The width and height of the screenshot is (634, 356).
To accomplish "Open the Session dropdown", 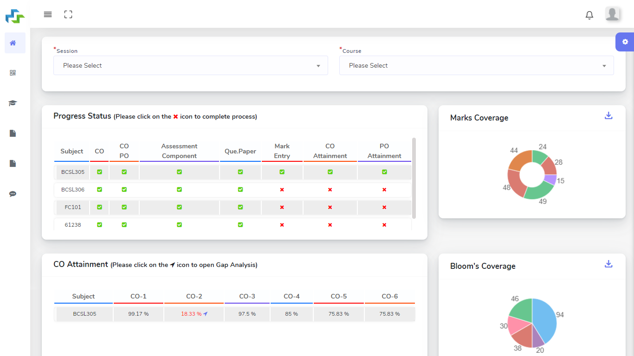I will pos(190,65).
